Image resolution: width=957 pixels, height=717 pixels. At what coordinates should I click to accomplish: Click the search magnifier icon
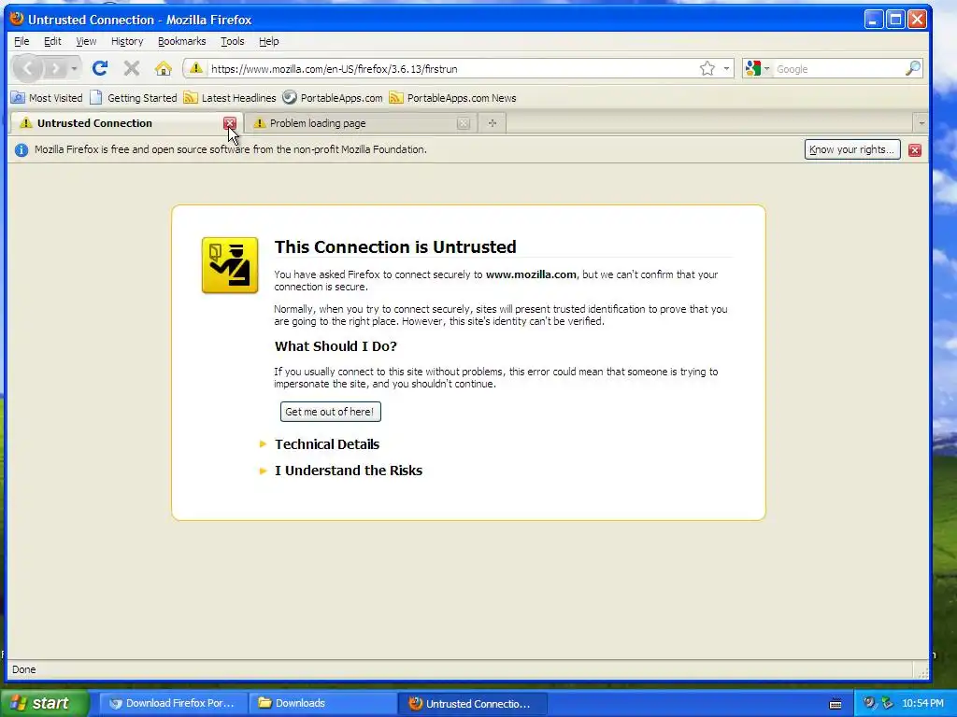click(x=912, y=68)
